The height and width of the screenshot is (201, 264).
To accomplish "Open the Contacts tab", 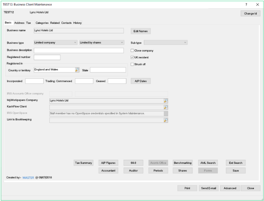I will (66, 23).
